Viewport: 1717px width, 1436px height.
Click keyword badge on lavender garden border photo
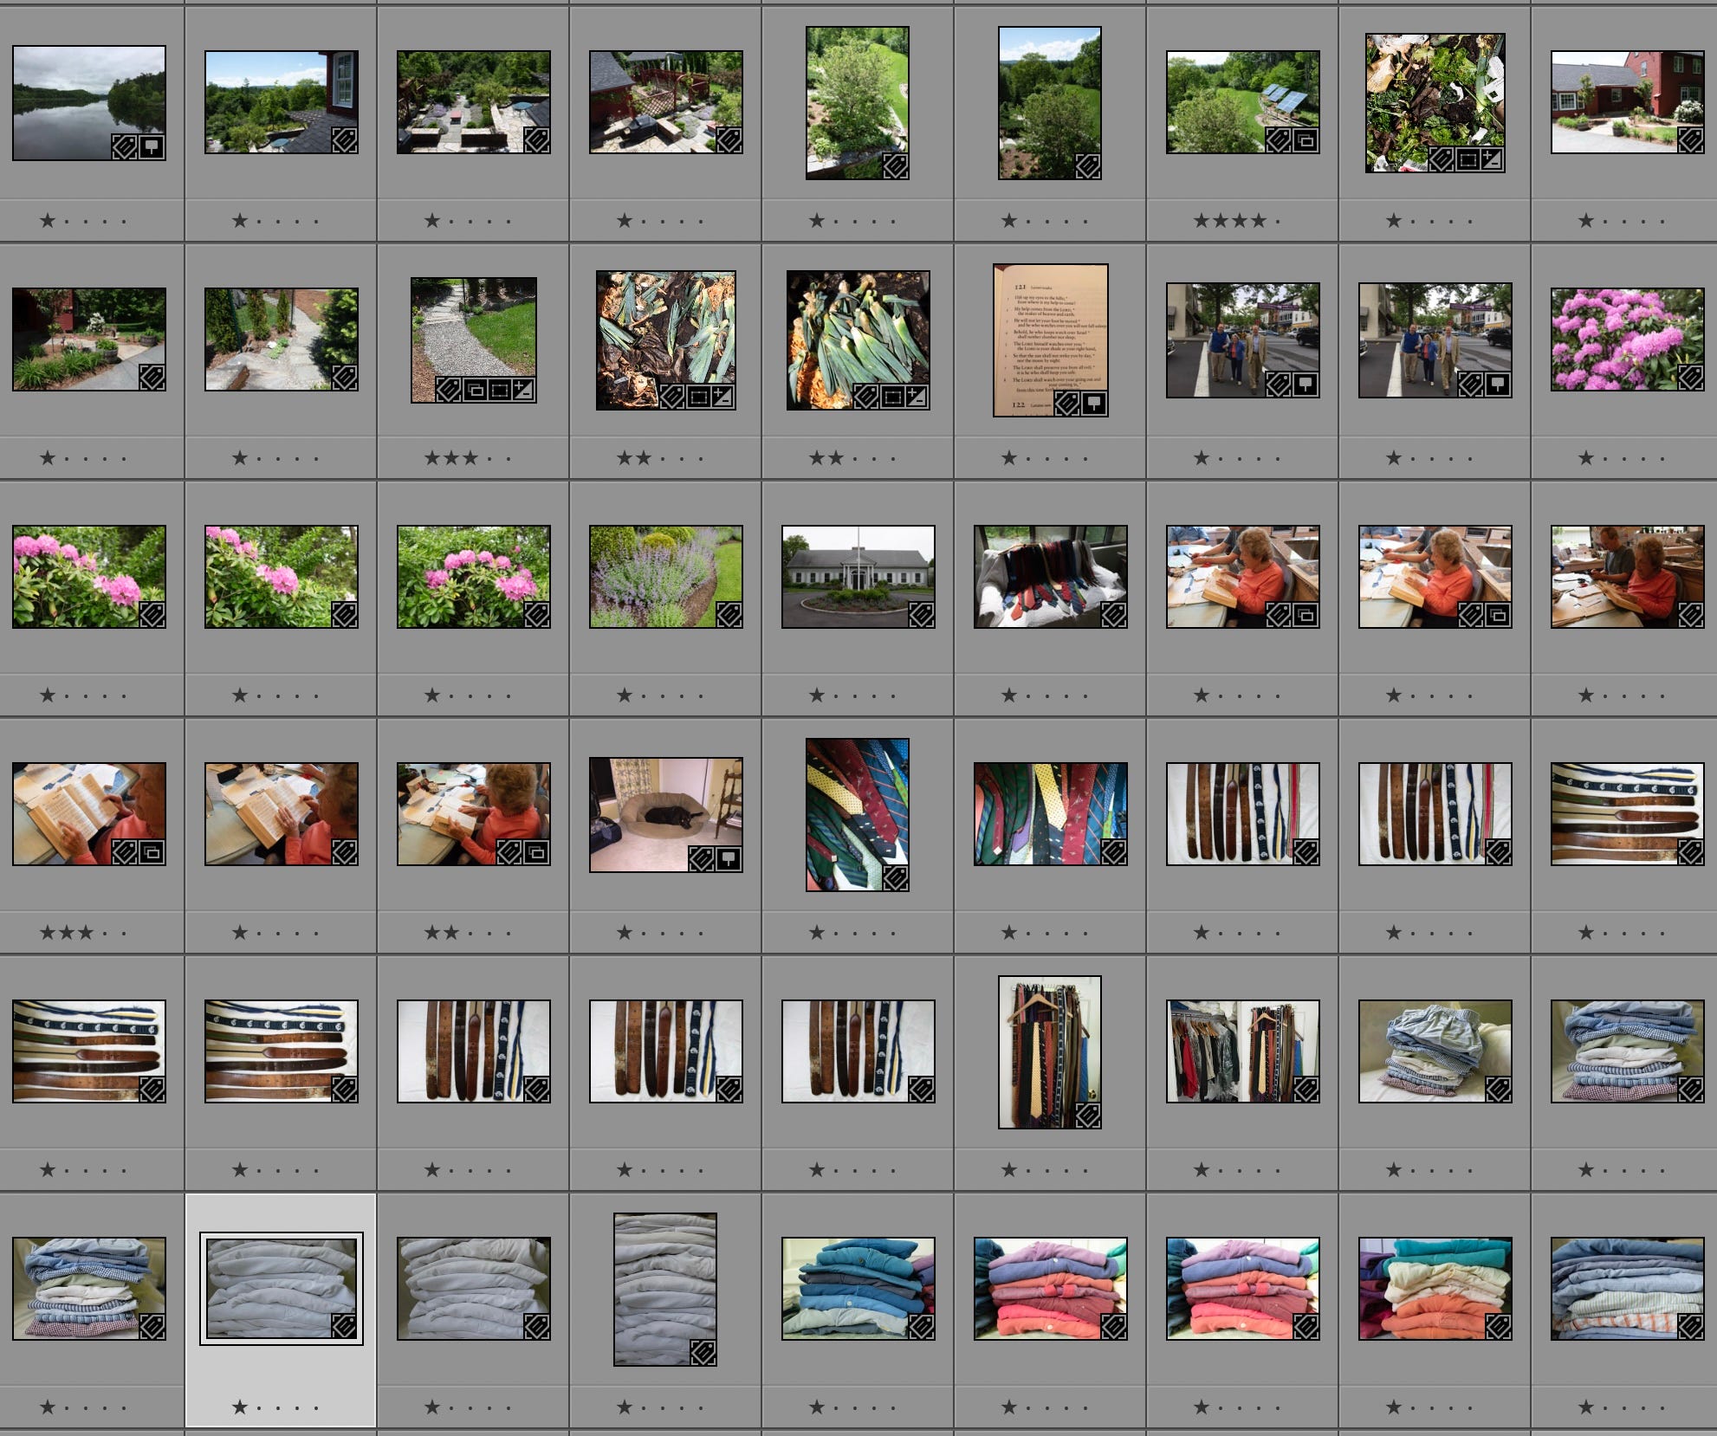pyautogui.click(x=729, y=615)
